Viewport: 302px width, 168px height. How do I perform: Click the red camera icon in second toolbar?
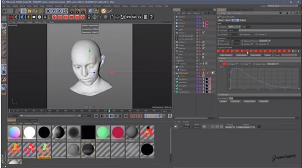(11, 17)
